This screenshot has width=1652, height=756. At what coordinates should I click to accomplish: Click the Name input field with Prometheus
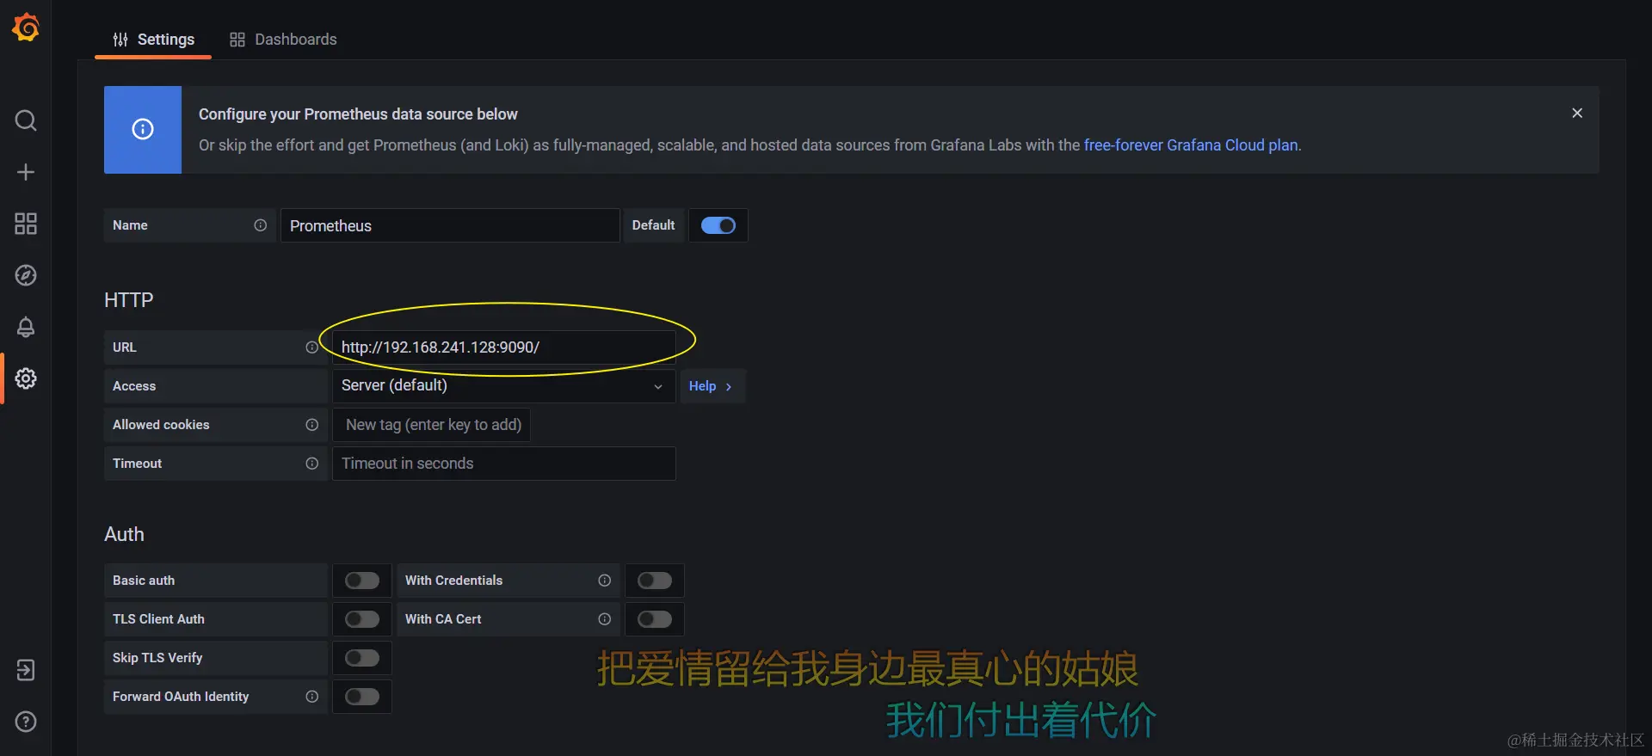pyautogui.click(x=450, y=225)
